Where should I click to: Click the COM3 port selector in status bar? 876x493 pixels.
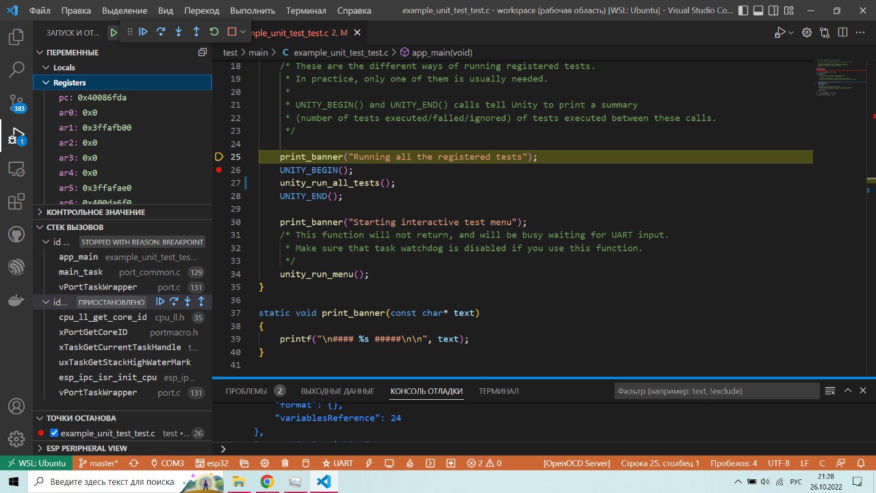pos(168,464)
